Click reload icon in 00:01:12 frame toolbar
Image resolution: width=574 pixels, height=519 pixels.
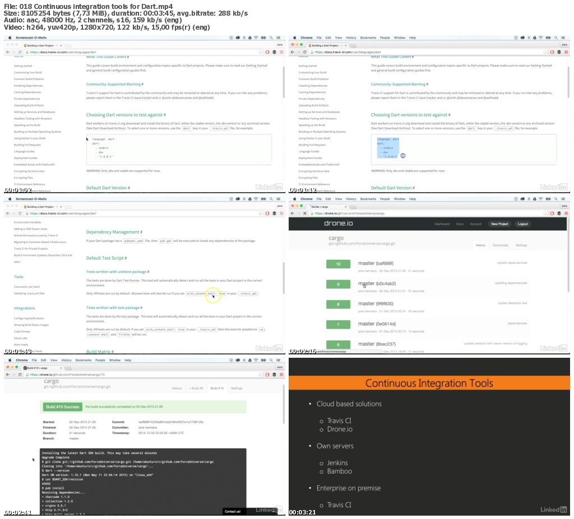304,52
